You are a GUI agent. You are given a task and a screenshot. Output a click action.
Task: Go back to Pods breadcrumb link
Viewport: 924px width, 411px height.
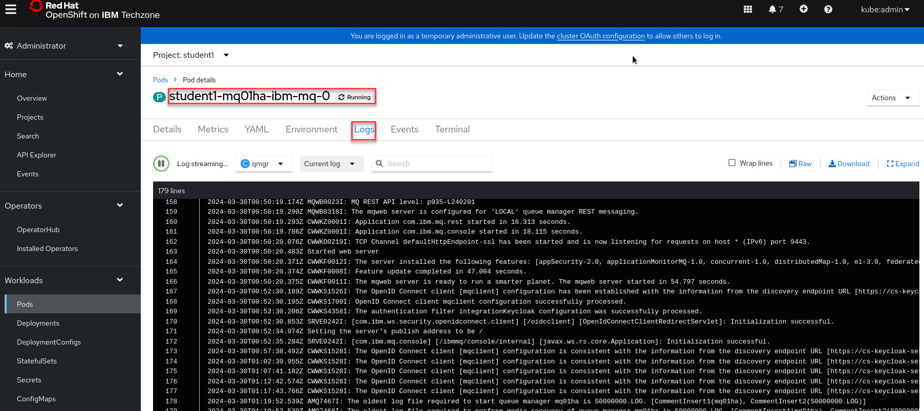(160, 80)
